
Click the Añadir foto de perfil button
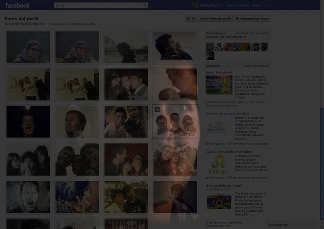coord(215,19)
